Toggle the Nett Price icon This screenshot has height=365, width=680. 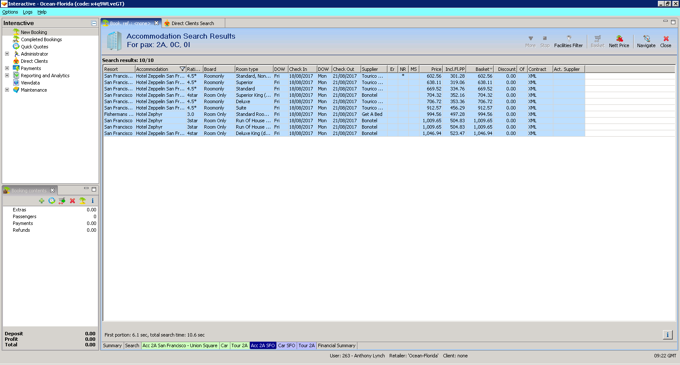tap(619, 42)
